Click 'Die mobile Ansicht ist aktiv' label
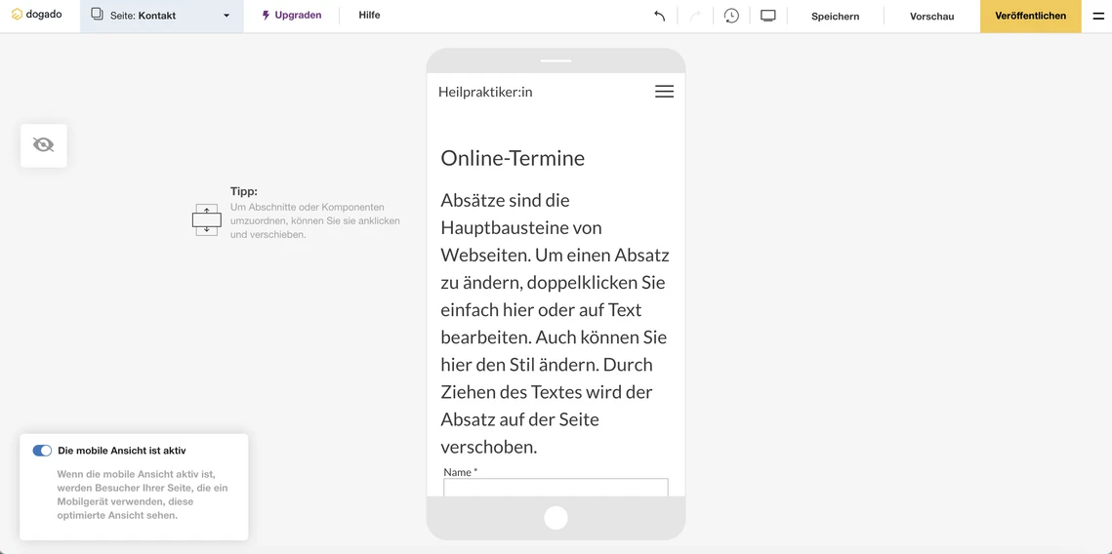 [122, 451]
